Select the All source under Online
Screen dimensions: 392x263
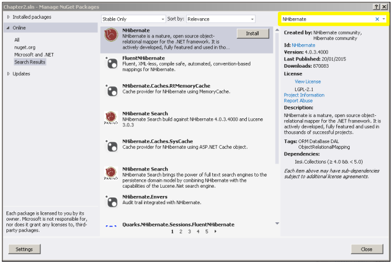click(17, 40)
